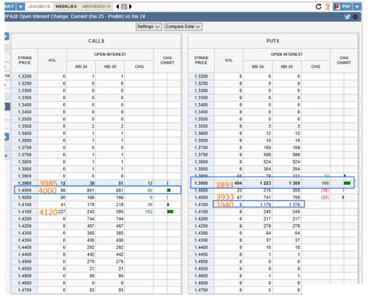Click green change bar in Calls 1,4000 row

[x=169, y=190]
